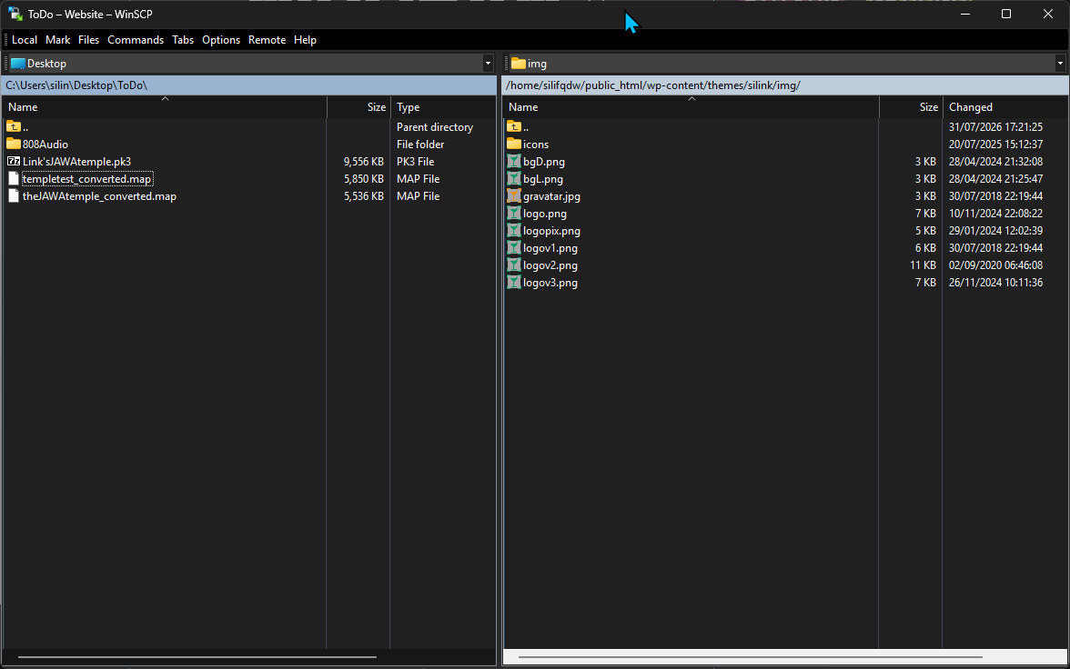Click the image icon of logov1.png
1070x669 pixels.
[514, 248]
